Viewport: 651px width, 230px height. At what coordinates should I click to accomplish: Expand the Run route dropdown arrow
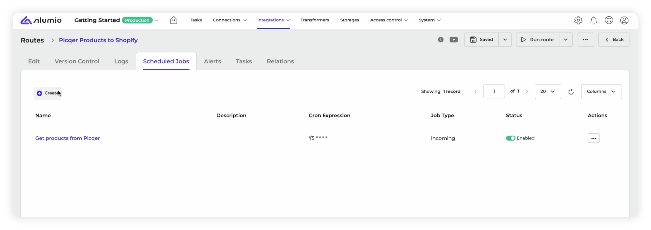pyautogui.click(x=566, y=40)
